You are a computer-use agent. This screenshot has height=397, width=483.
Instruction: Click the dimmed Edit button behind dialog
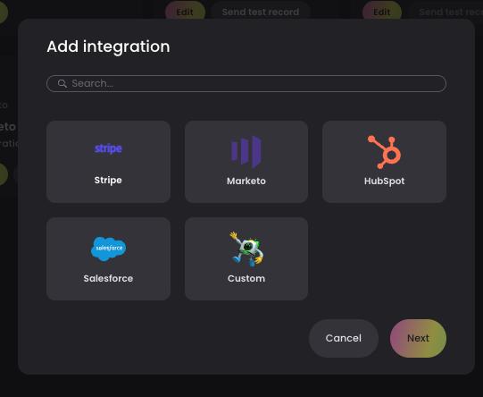[x=185, y=12]
